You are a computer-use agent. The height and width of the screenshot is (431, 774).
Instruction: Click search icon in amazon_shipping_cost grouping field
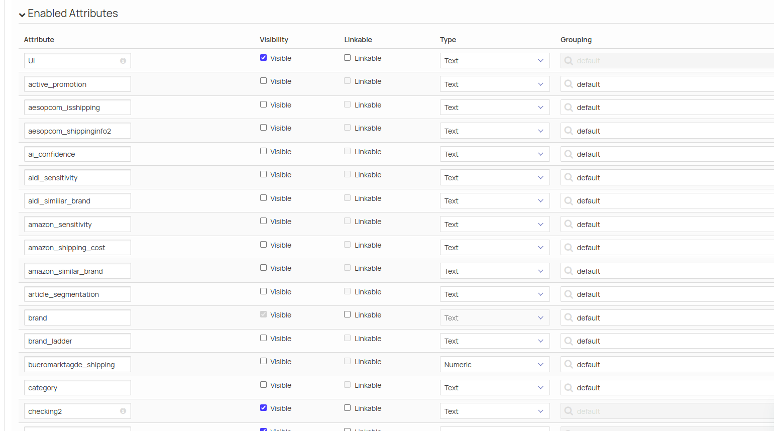(569, 248)
